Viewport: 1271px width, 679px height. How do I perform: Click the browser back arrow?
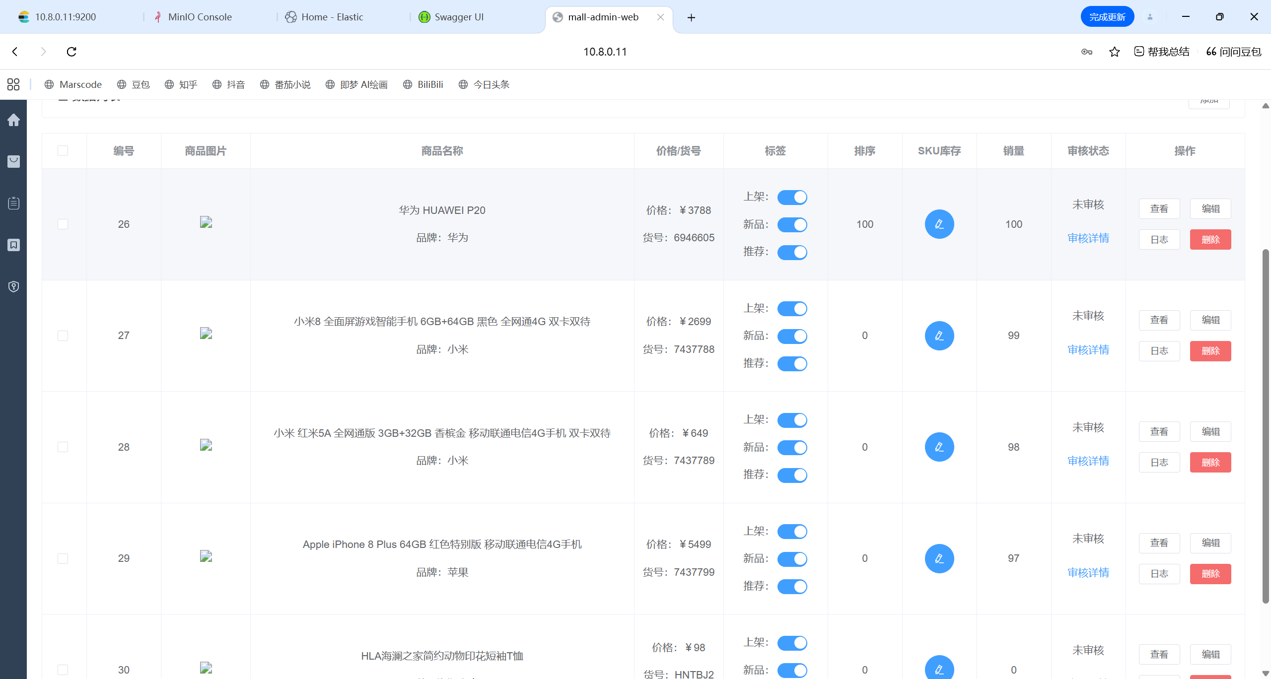coord(15,52)
